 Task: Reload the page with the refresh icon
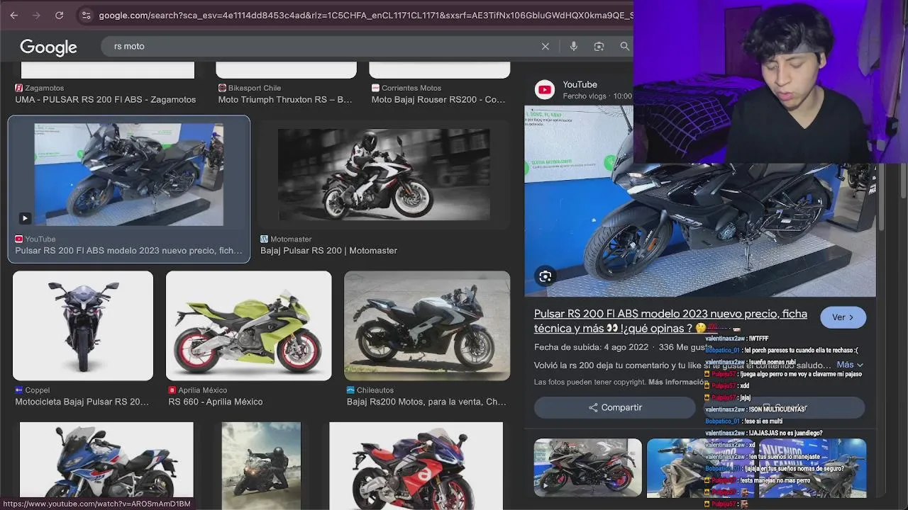click(x=60, y=15)
